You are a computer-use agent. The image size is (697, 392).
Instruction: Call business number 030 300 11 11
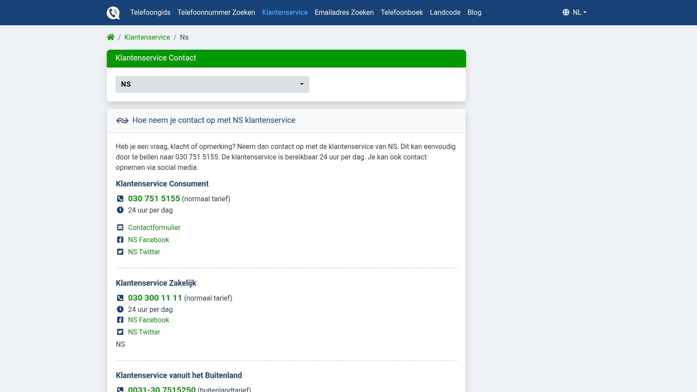[155, 298]
